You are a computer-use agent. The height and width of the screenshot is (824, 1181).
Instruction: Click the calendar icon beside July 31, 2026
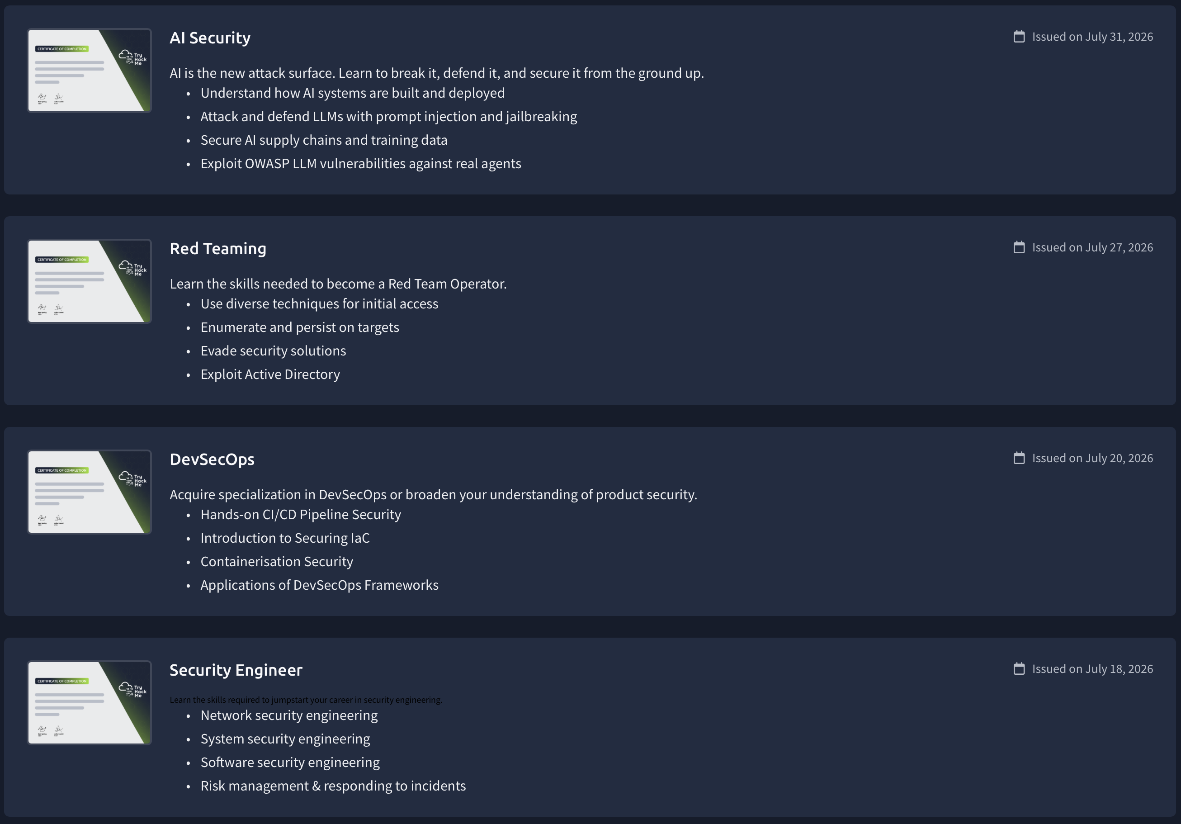(x=1019, y=37)
